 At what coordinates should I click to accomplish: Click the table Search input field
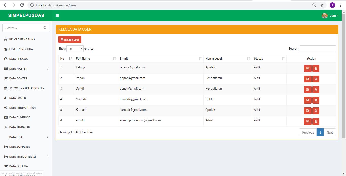tap(317, 49)
